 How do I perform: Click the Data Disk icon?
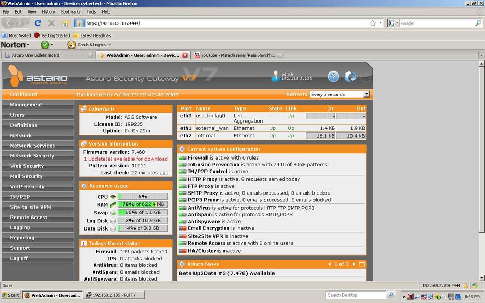point(113,228)
